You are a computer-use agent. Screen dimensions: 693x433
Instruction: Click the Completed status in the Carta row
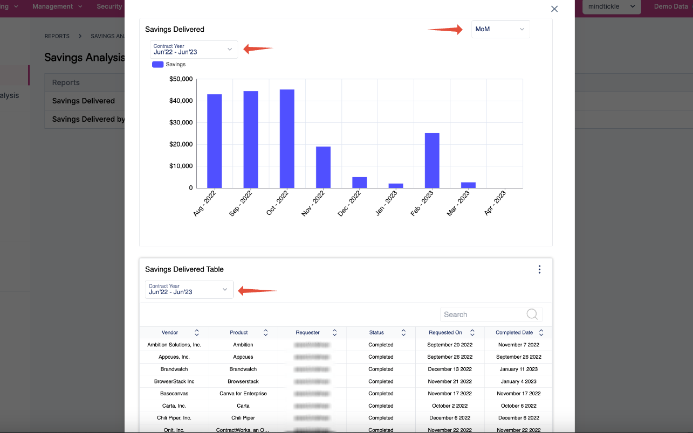coord(381,406)
